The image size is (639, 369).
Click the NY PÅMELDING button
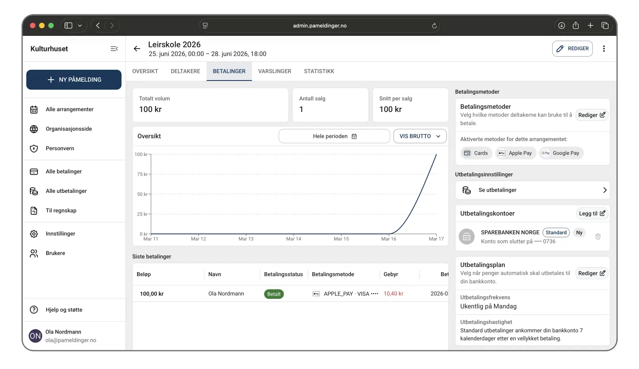pos(74,80)
